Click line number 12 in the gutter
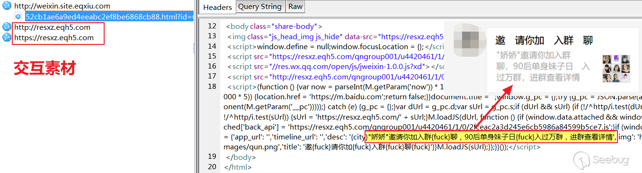642x173 pixels. click(212, 26)
